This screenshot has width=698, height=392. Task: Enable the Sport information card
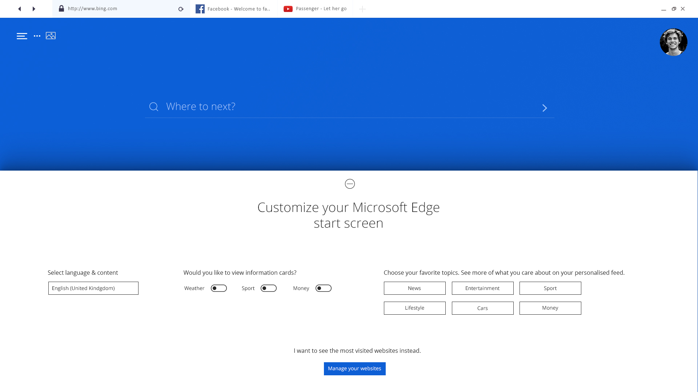[x=269, y=288]
